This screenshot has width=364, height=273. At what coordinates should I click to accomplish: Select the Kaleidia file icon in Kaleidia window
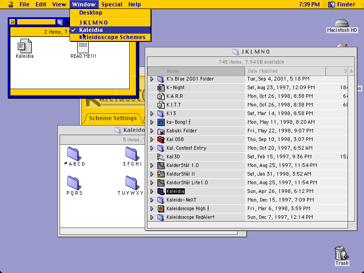tap(25, 46)
